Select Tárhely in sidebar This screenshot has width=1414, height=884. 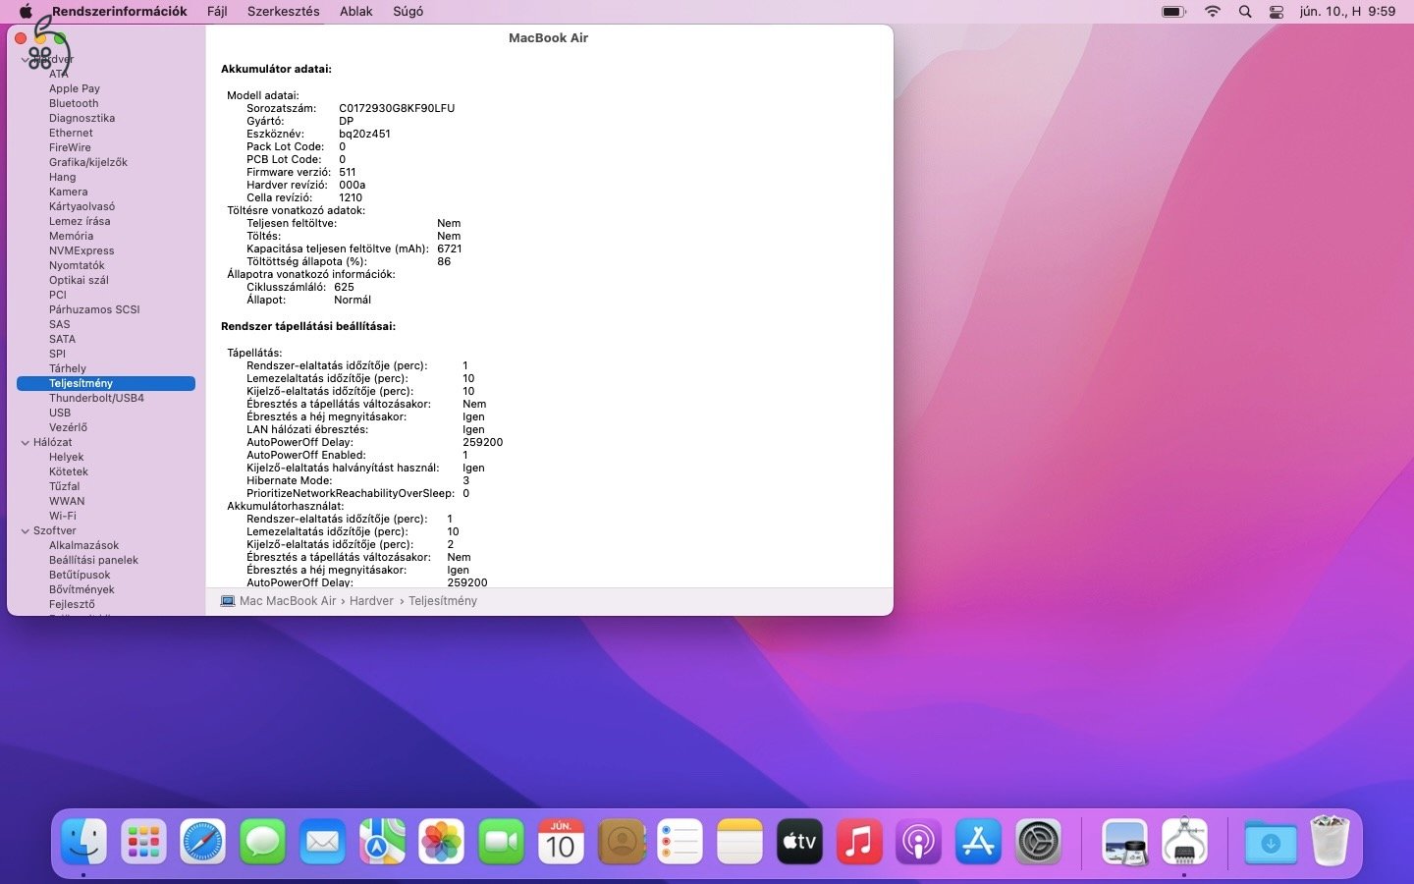68,368
